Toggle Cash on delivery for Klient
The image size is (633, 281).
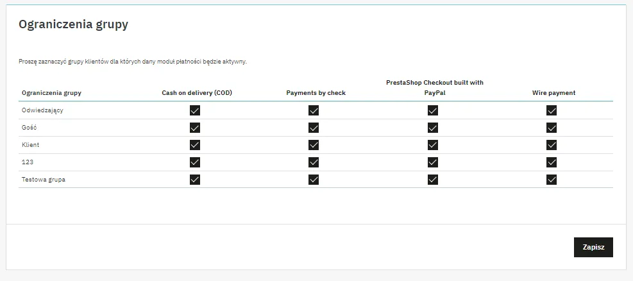tap(195, 145)
